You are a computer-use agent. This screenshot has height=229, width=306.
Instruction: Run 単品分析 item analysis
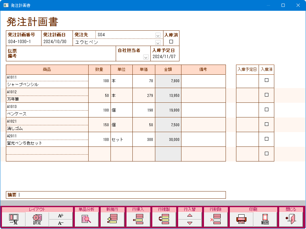[x=86, y=219]
